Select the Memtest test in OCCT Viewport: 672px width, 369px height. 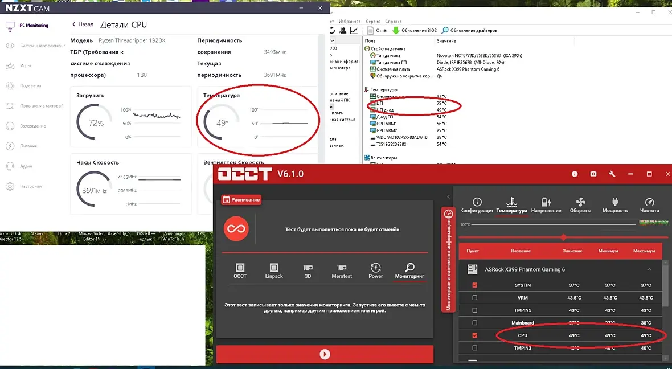tap(342, 271)
